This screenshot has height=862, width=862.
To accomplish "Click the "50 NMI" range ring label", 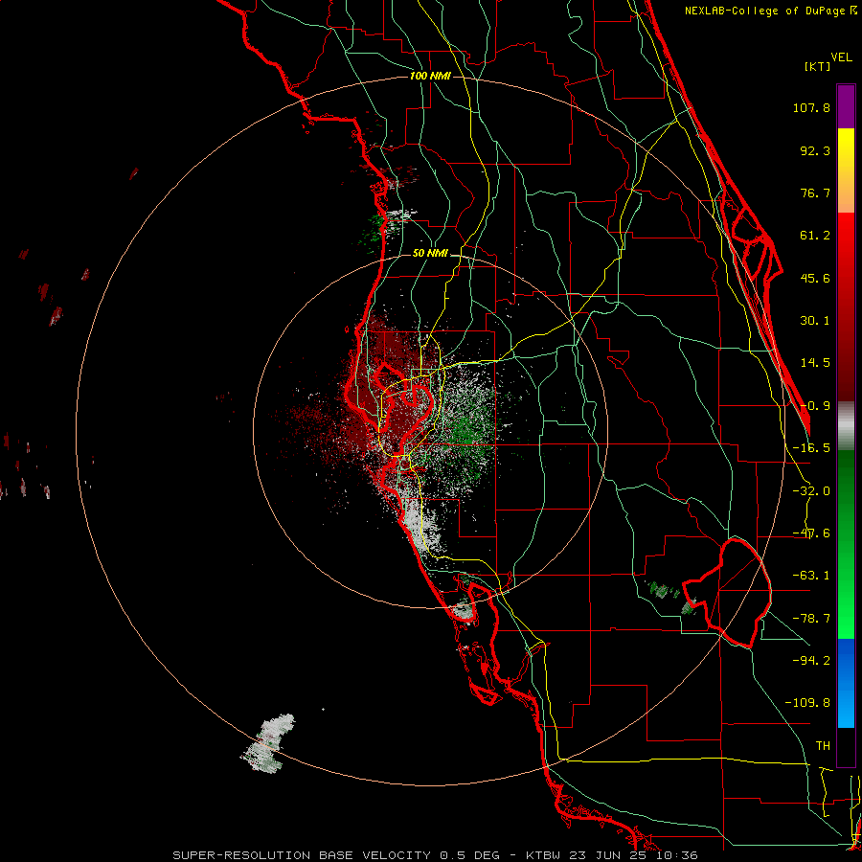I will coord(430,254).
